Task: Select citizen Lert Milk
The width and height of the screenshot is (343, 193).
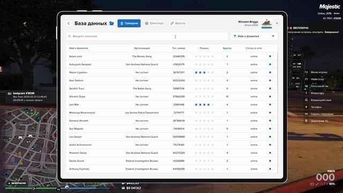Action: click(74, 105)
